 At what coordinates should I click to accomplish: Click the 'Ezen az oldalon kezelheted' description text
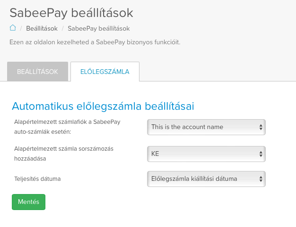95,42
